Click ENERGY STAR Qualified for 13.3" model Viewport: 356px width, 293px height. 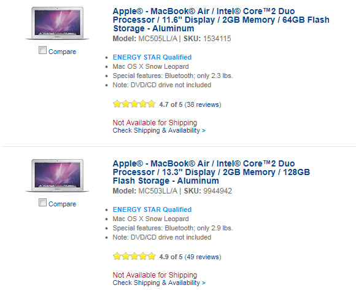coord(152,209)
